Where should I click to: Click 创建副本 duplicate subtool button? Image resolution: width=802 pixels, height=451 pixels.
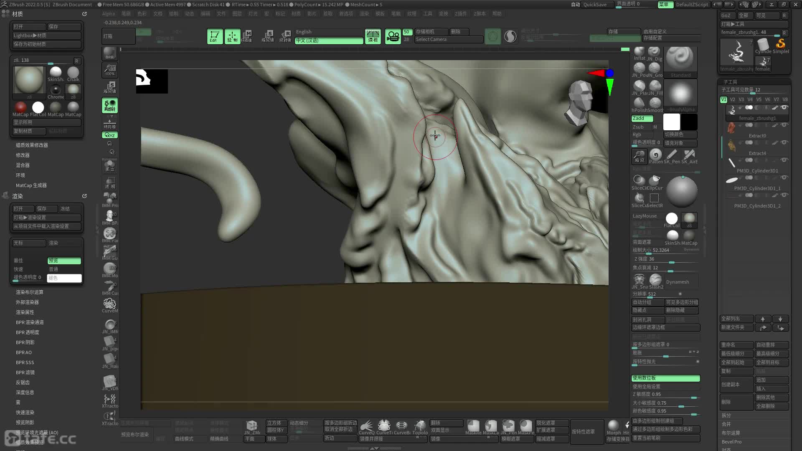pyautogui.click(x=737, y=385)
